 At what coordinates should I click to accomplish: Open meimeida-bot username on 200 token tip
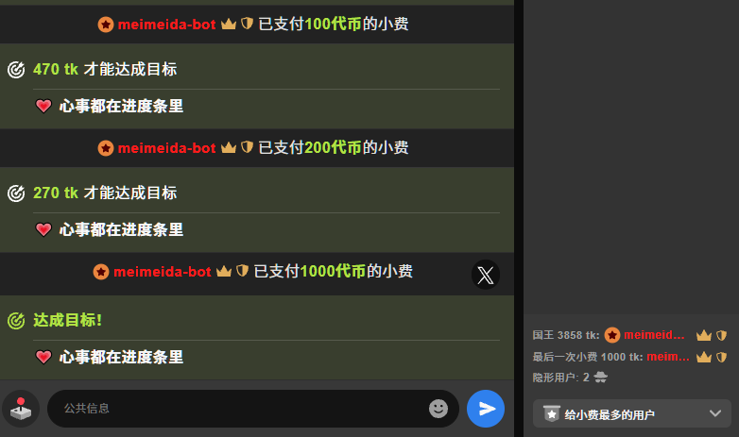point(166,148)
